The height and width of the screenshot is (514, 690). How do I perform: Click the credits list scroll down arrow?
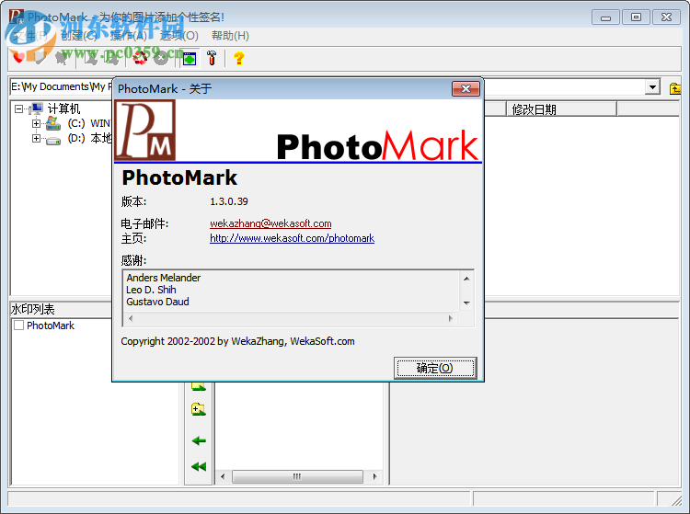coord(466,303)
